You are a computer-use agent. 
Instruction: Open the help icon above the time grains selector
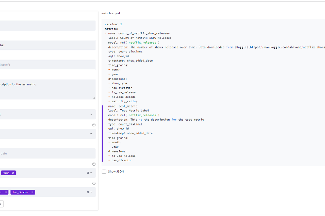coord(94,164)
